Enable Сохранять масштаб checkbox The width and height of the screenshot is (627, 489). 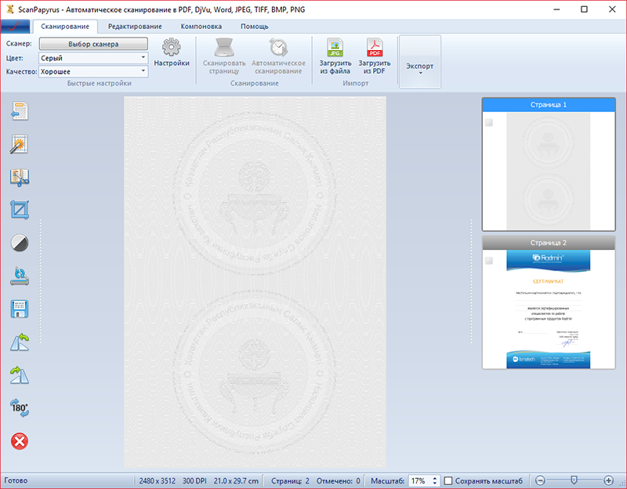click(x=448, y=480)
